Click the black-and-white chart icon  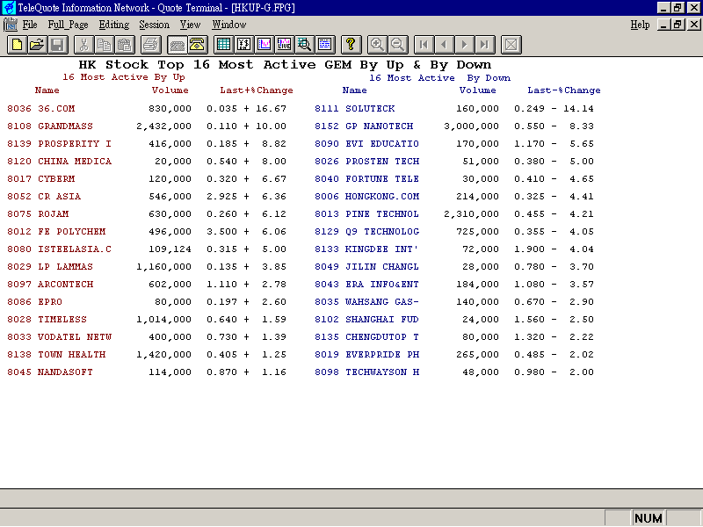pos(244,45)
